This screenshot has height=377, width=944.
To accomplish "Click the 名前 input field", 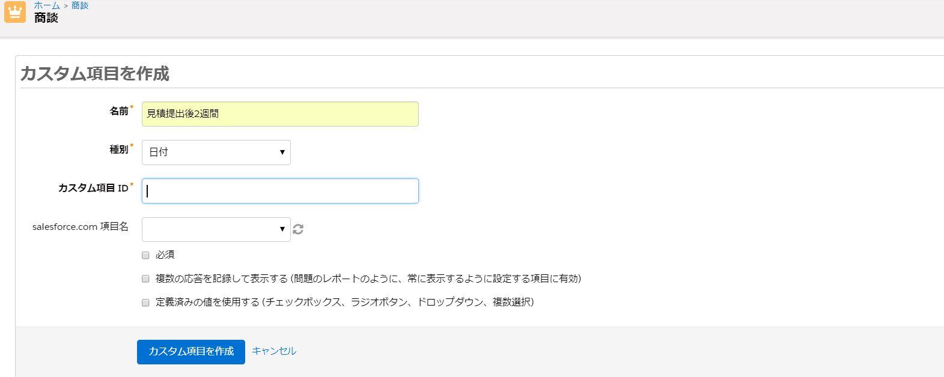I will coord(280,114).
